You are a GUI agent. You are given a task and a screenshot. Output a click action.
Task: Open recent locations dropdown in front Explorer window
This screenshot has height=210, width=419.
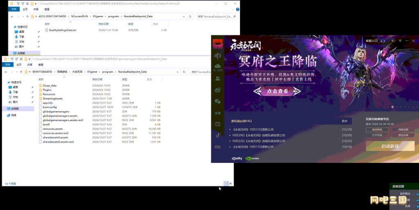(x=17, y=72)
